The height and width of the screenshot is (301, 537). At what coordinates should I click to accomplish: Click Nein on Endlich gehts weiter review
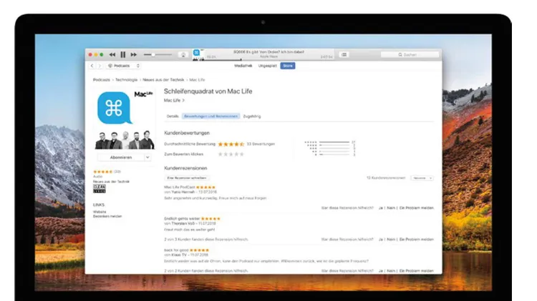point(391,240)
